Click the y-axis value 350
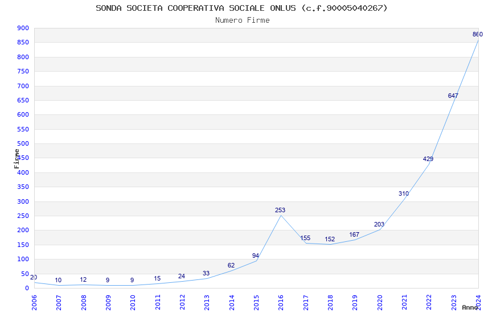Viewport: 484px width, 313px height. (x=23, y=187)
